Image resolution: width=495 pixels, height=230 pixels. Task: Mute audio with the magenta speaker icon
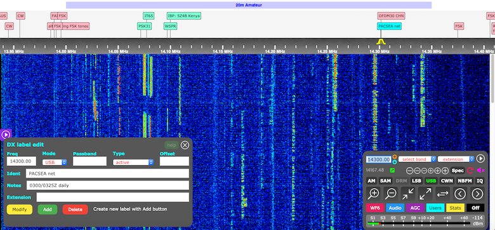coord(480,171)
